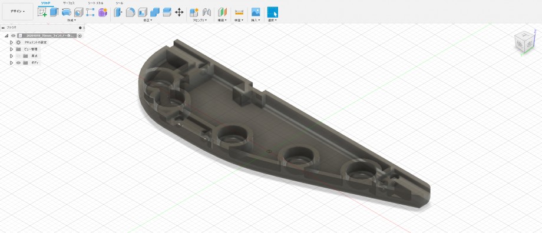Select the Revolve tool
542x233 pixels.
coord(67,12)
